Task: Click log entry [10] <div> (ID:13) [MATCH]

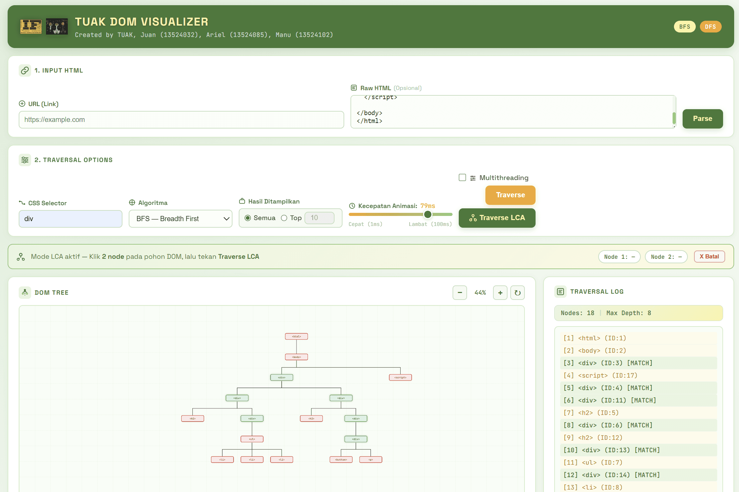Action: click(x=638, y=450)
